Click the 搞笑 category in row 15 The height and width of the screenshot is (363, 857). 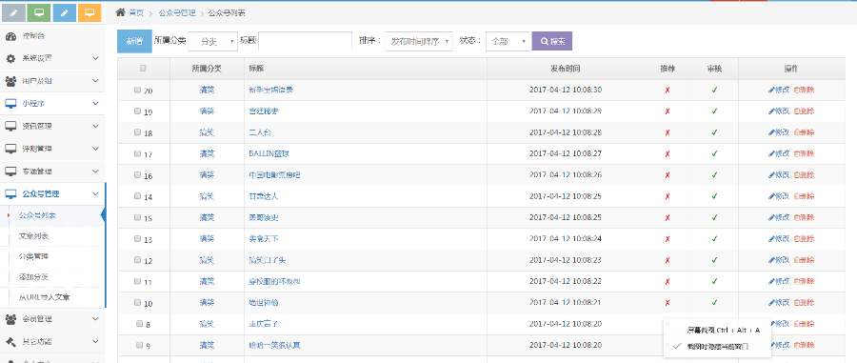207,217
